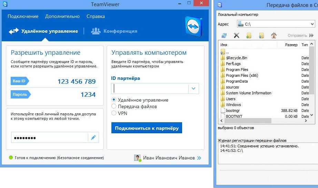318x188 pixels.
Task: Open the Адрес drive dropdown
Action: 312,24
